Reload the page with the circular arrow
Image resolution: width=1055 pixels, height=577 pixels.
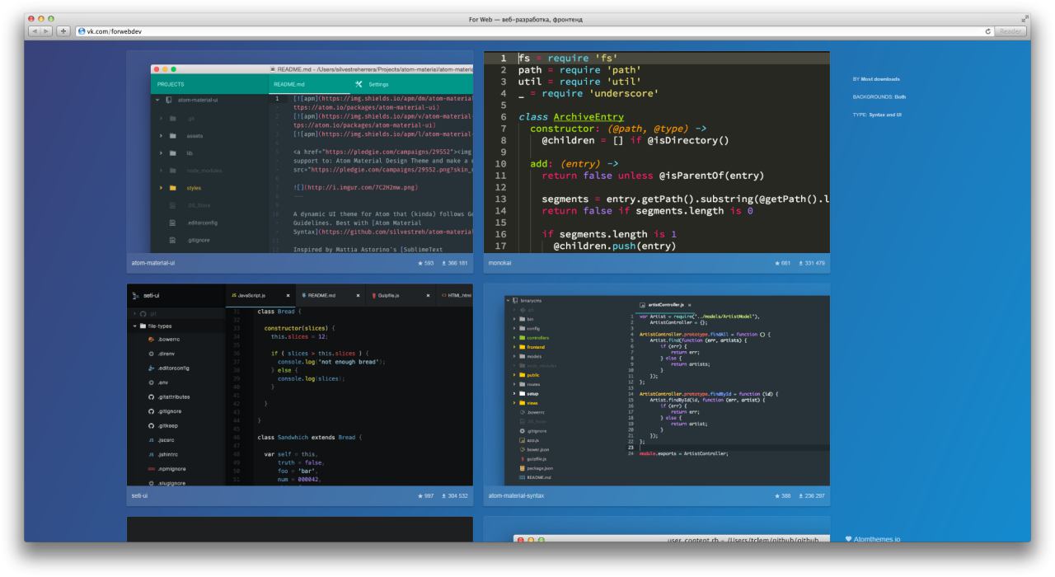coord(987,31)
